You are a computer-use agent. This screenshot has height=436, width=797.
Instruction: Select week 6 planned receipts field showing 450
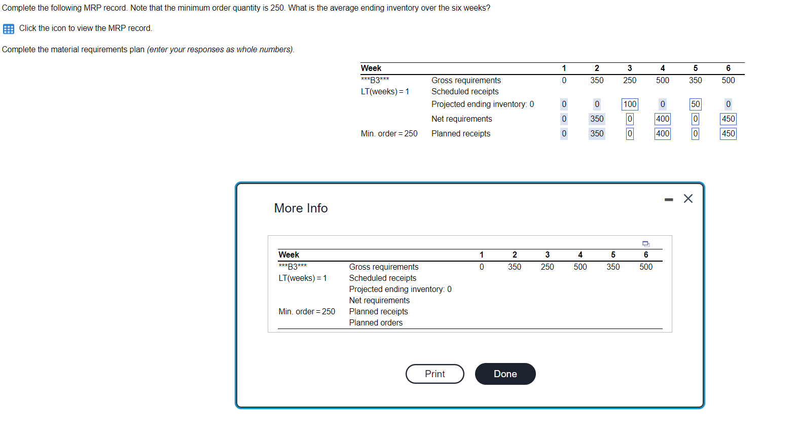729,134
